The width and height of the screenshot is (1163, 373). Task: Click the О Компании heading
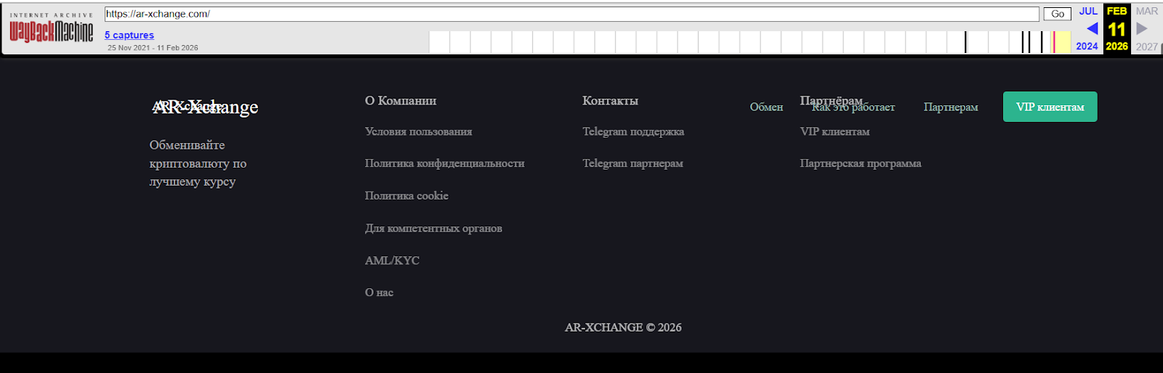click(401, 101)
